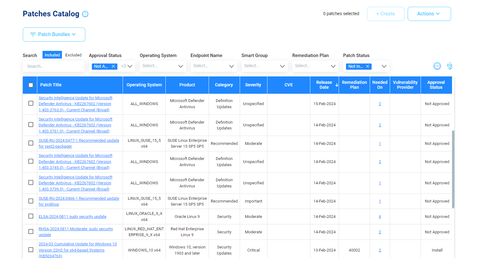
Task: Click the filter icon in Patch Bundles button
Action: [x=33, y=35]
